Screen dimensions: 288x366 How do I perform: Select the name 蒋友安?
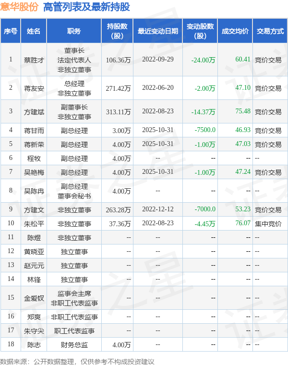(34, 88)
